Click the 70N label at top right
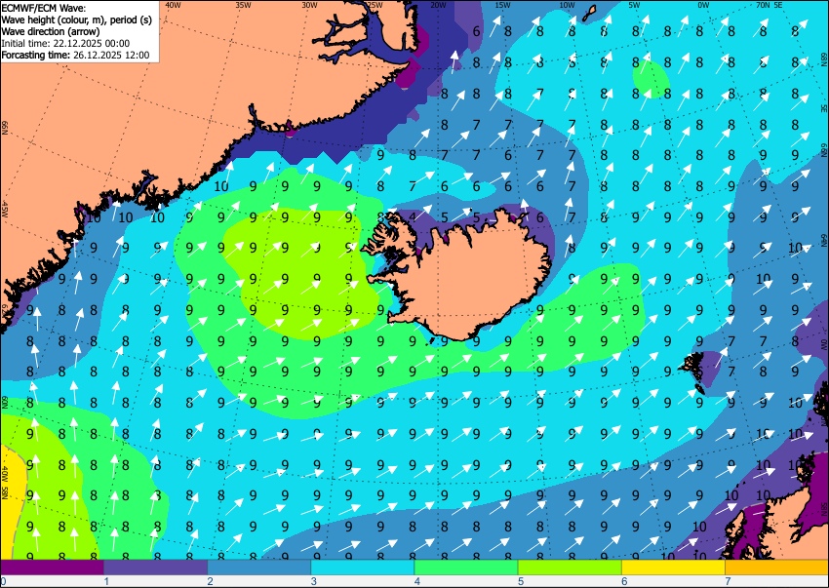This screenshot has width=829, height=588. (763, 5)
